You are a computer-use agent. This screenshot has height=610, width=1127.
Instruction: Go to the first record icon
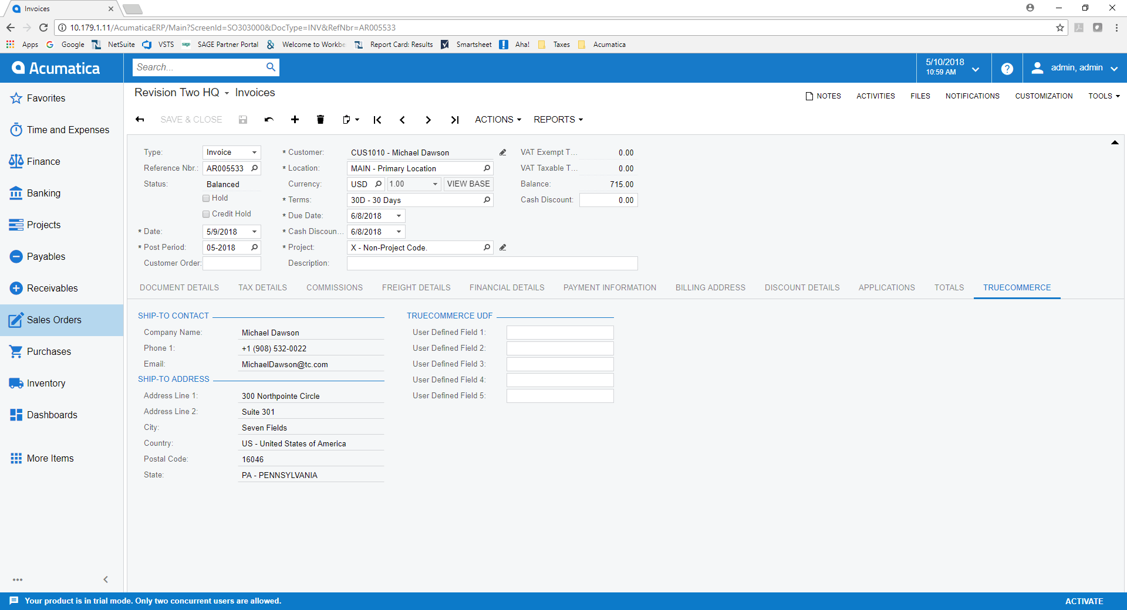(377, 120)
